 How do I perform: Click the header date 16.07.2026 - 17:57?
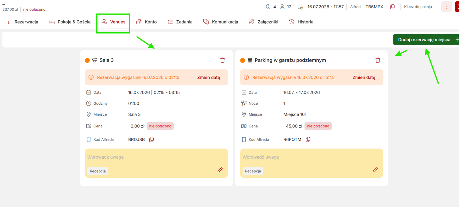(326, 7)
